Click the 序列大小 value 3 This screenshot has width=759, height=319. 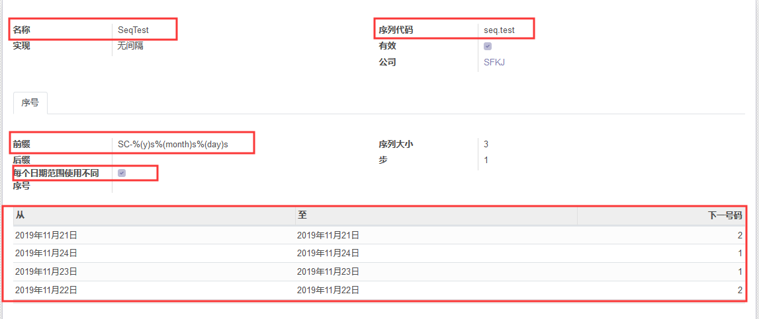pyautogui.click(x=486, y=144)
